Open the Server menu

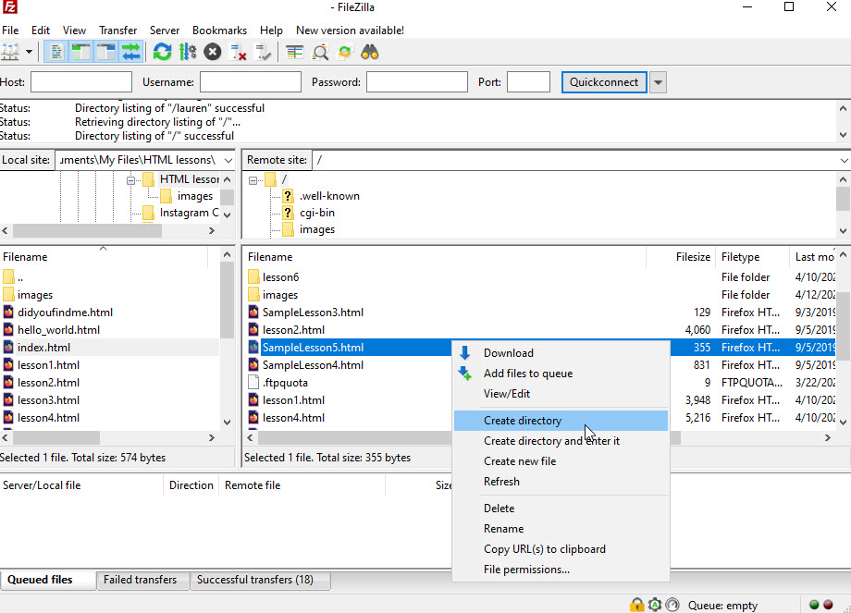pyautogui.click(x=165, y=31)
